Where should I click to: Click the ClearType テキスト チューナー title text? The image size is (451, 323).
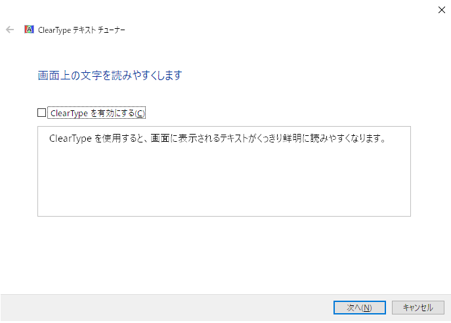click(x=81, y=30)
